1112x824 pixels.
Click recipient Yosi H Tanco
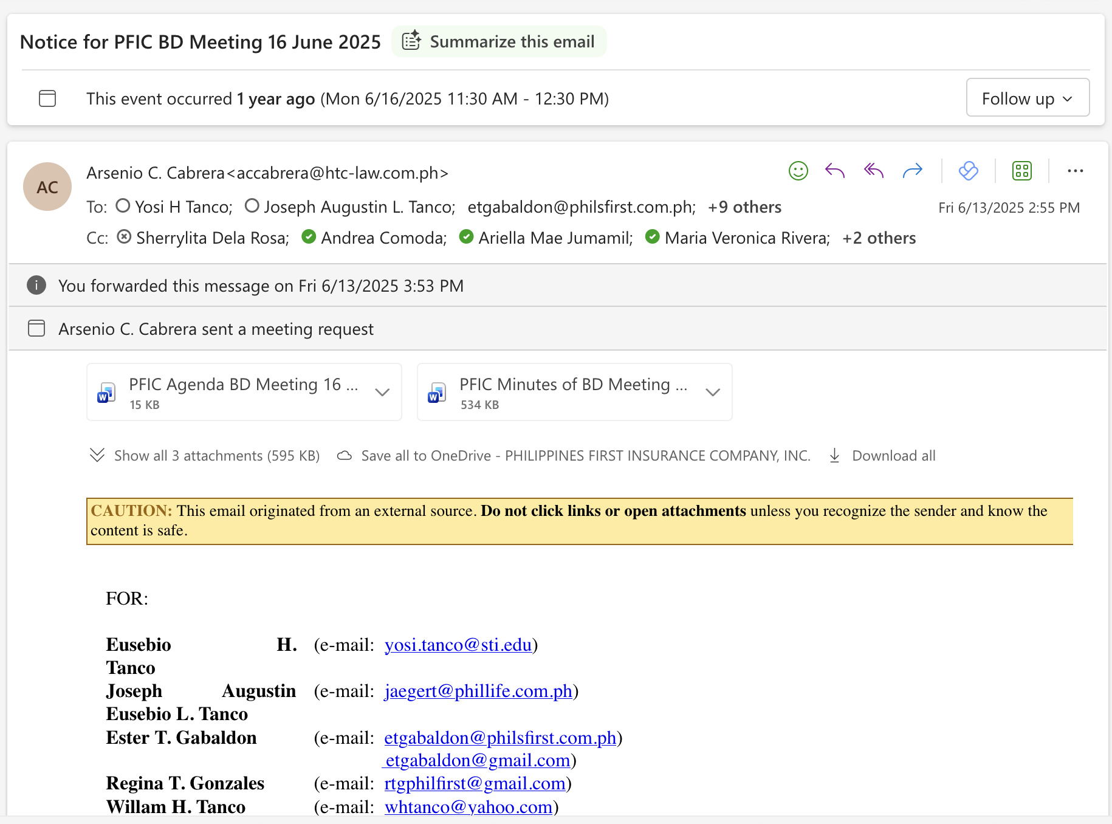pos(184,207)
